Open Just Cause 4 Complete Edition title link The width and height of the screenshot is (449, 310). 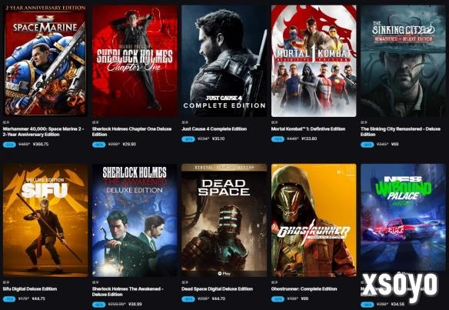tap(215, 129)
